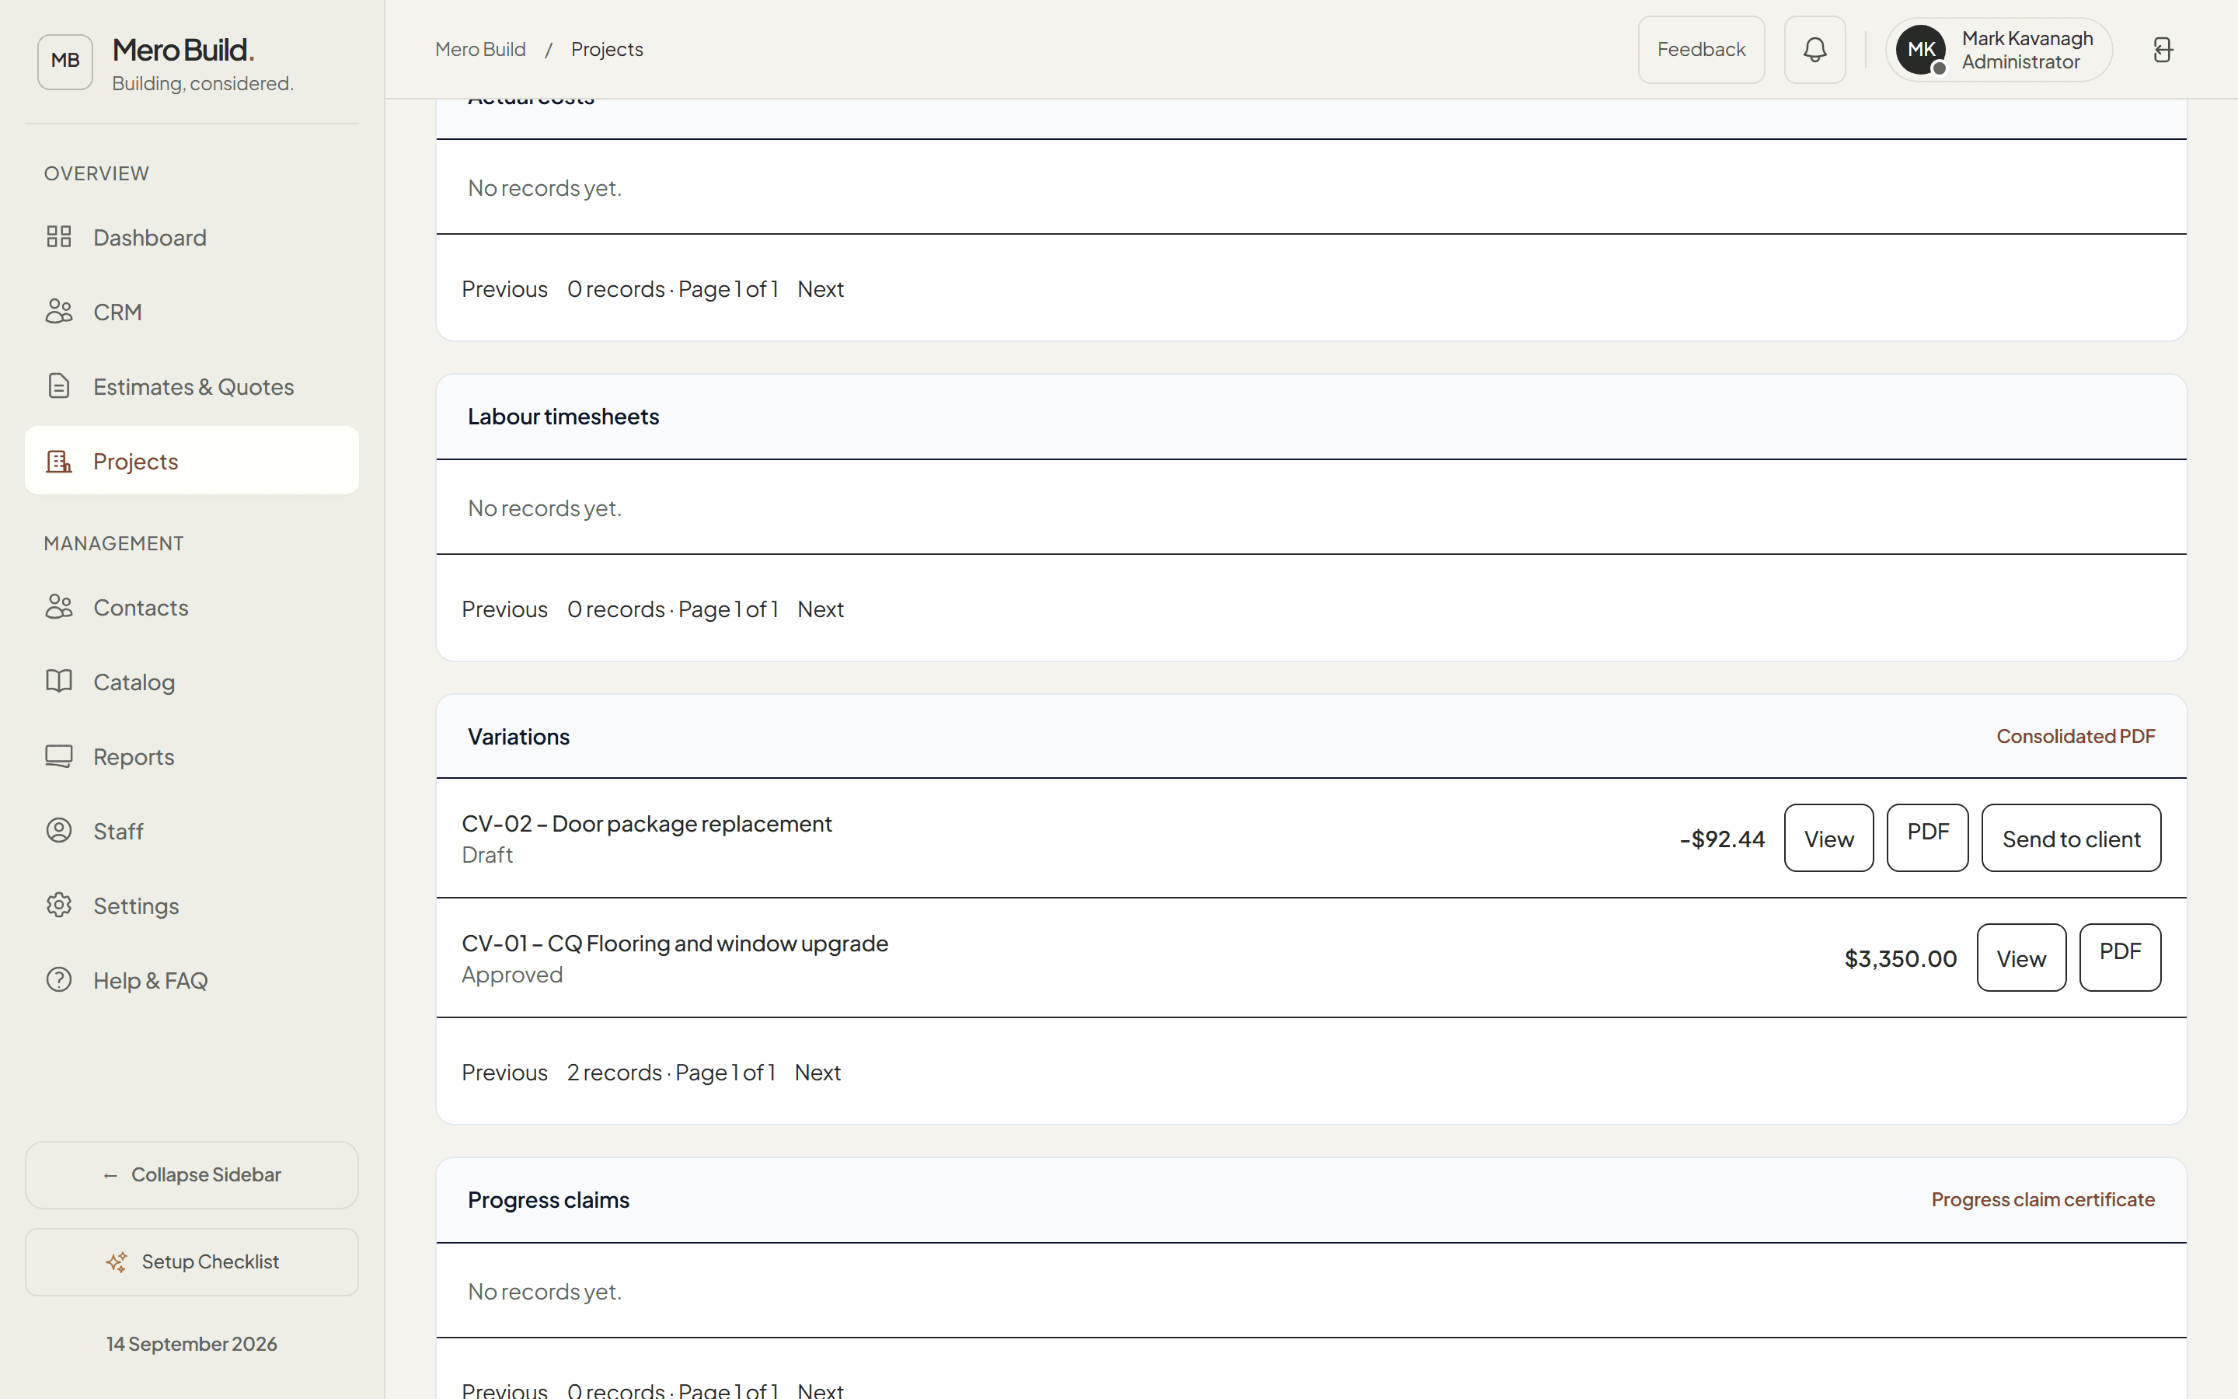This screenshot has width=2238, height=1399.
Task: Click the Help & FAQ question icon
Action: (x=59, y=980)
